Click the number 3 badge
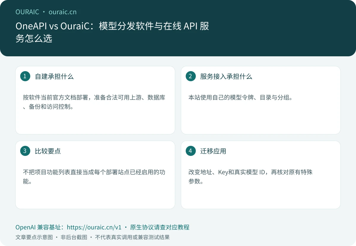 pos(25,151)
